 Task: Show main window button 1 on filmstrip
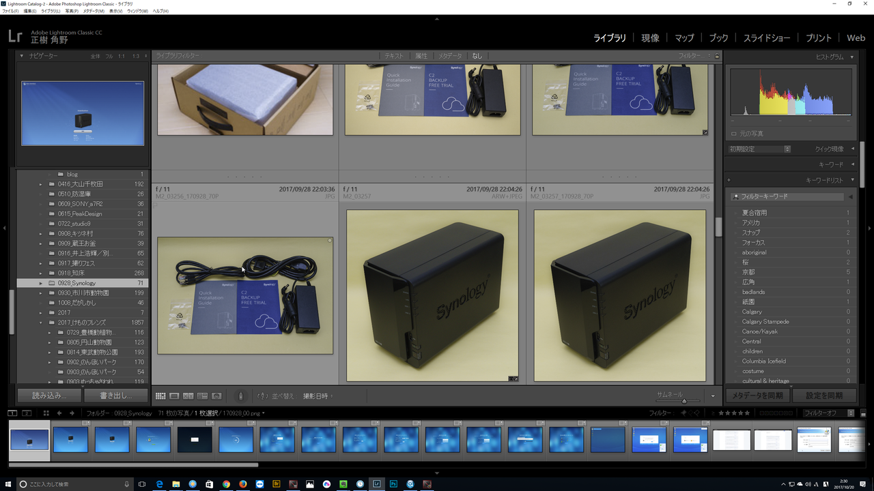12,413
